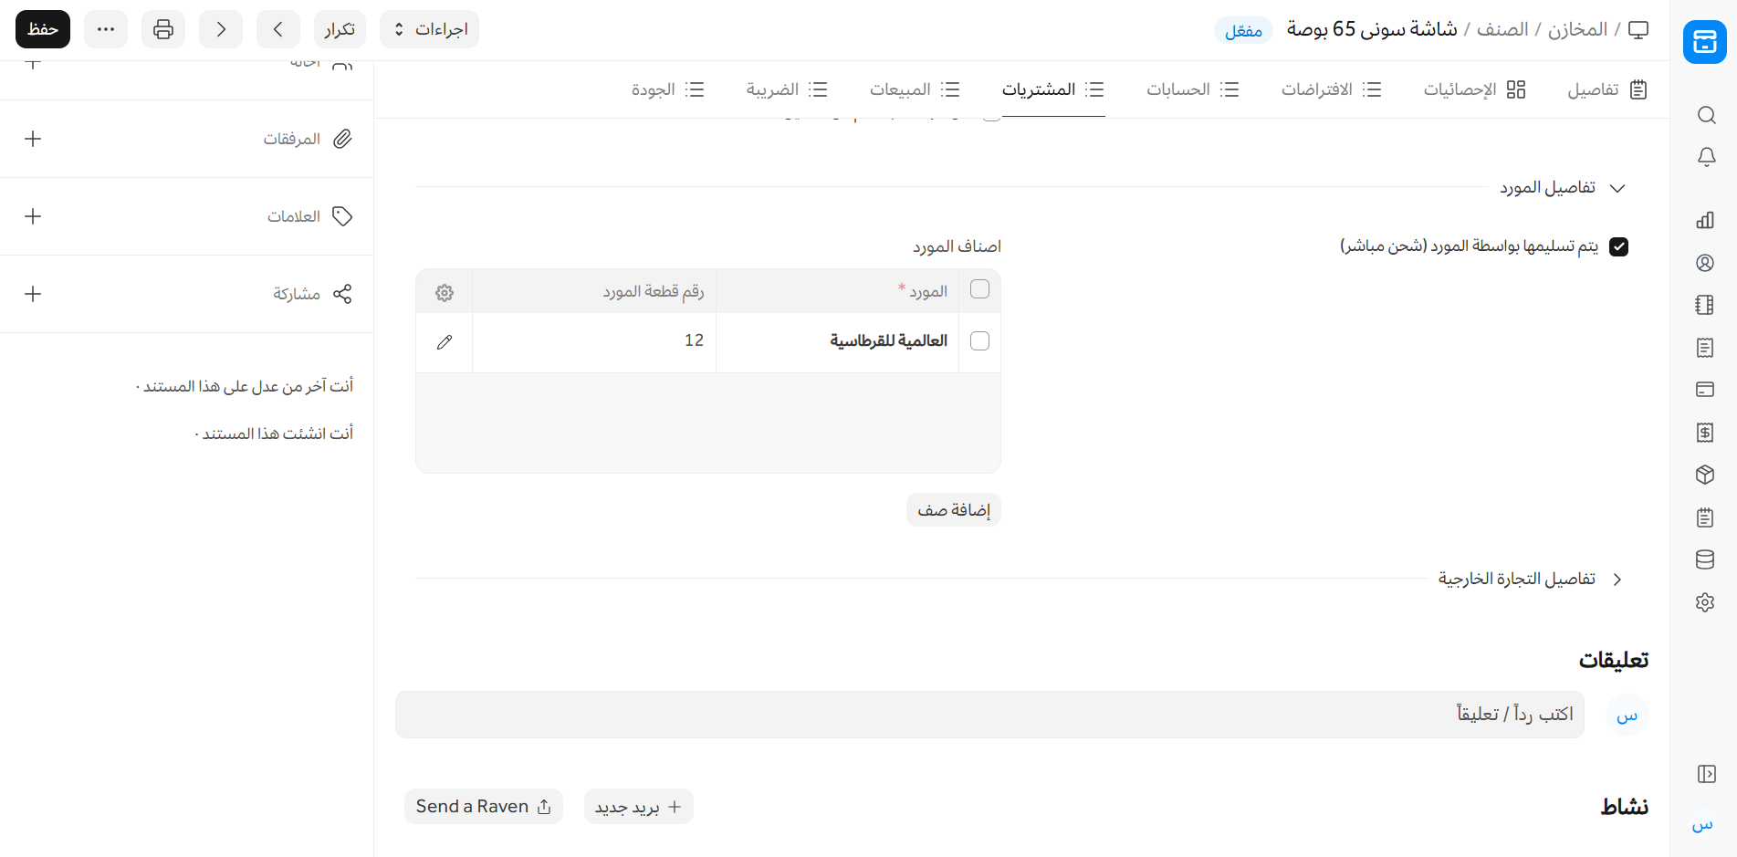The height and width of the screenshot is (857, 1737).
Task: Click the comment input field
Action: 989,715
